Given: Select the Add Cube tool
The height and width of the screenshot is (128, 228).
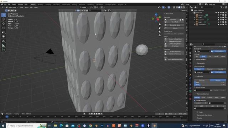Looking at the screenshot, I should pyautogui.click(x=3, y=50).
